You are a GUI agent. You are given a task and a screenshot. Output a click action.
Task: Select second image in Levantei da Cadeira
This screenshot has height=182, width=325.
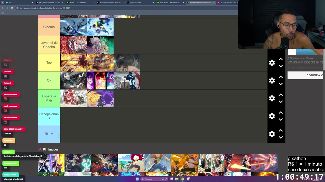pyautogui.click(x=100, y=45)
